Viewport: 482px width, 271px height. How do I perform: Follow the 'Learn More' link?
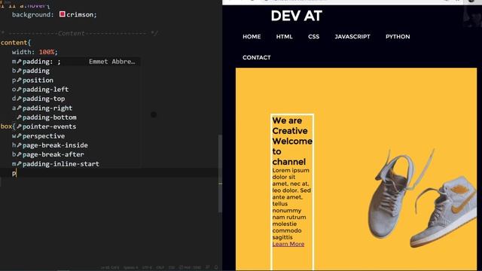pos(288,244)
